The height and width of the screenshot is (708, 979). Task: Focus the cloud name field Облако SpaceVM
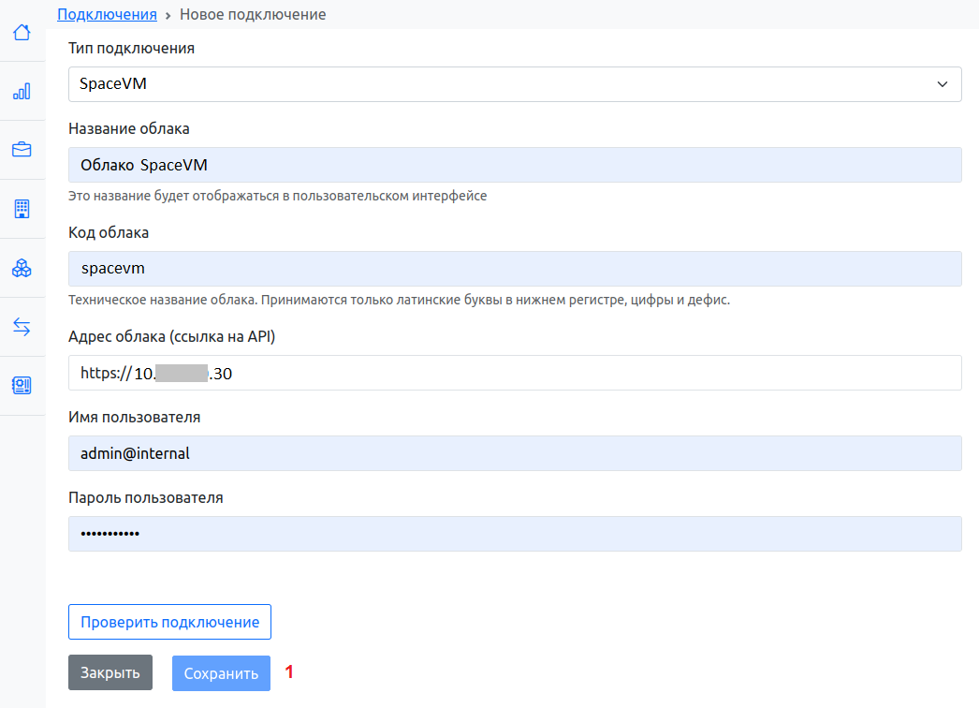[x=515, y=165]
